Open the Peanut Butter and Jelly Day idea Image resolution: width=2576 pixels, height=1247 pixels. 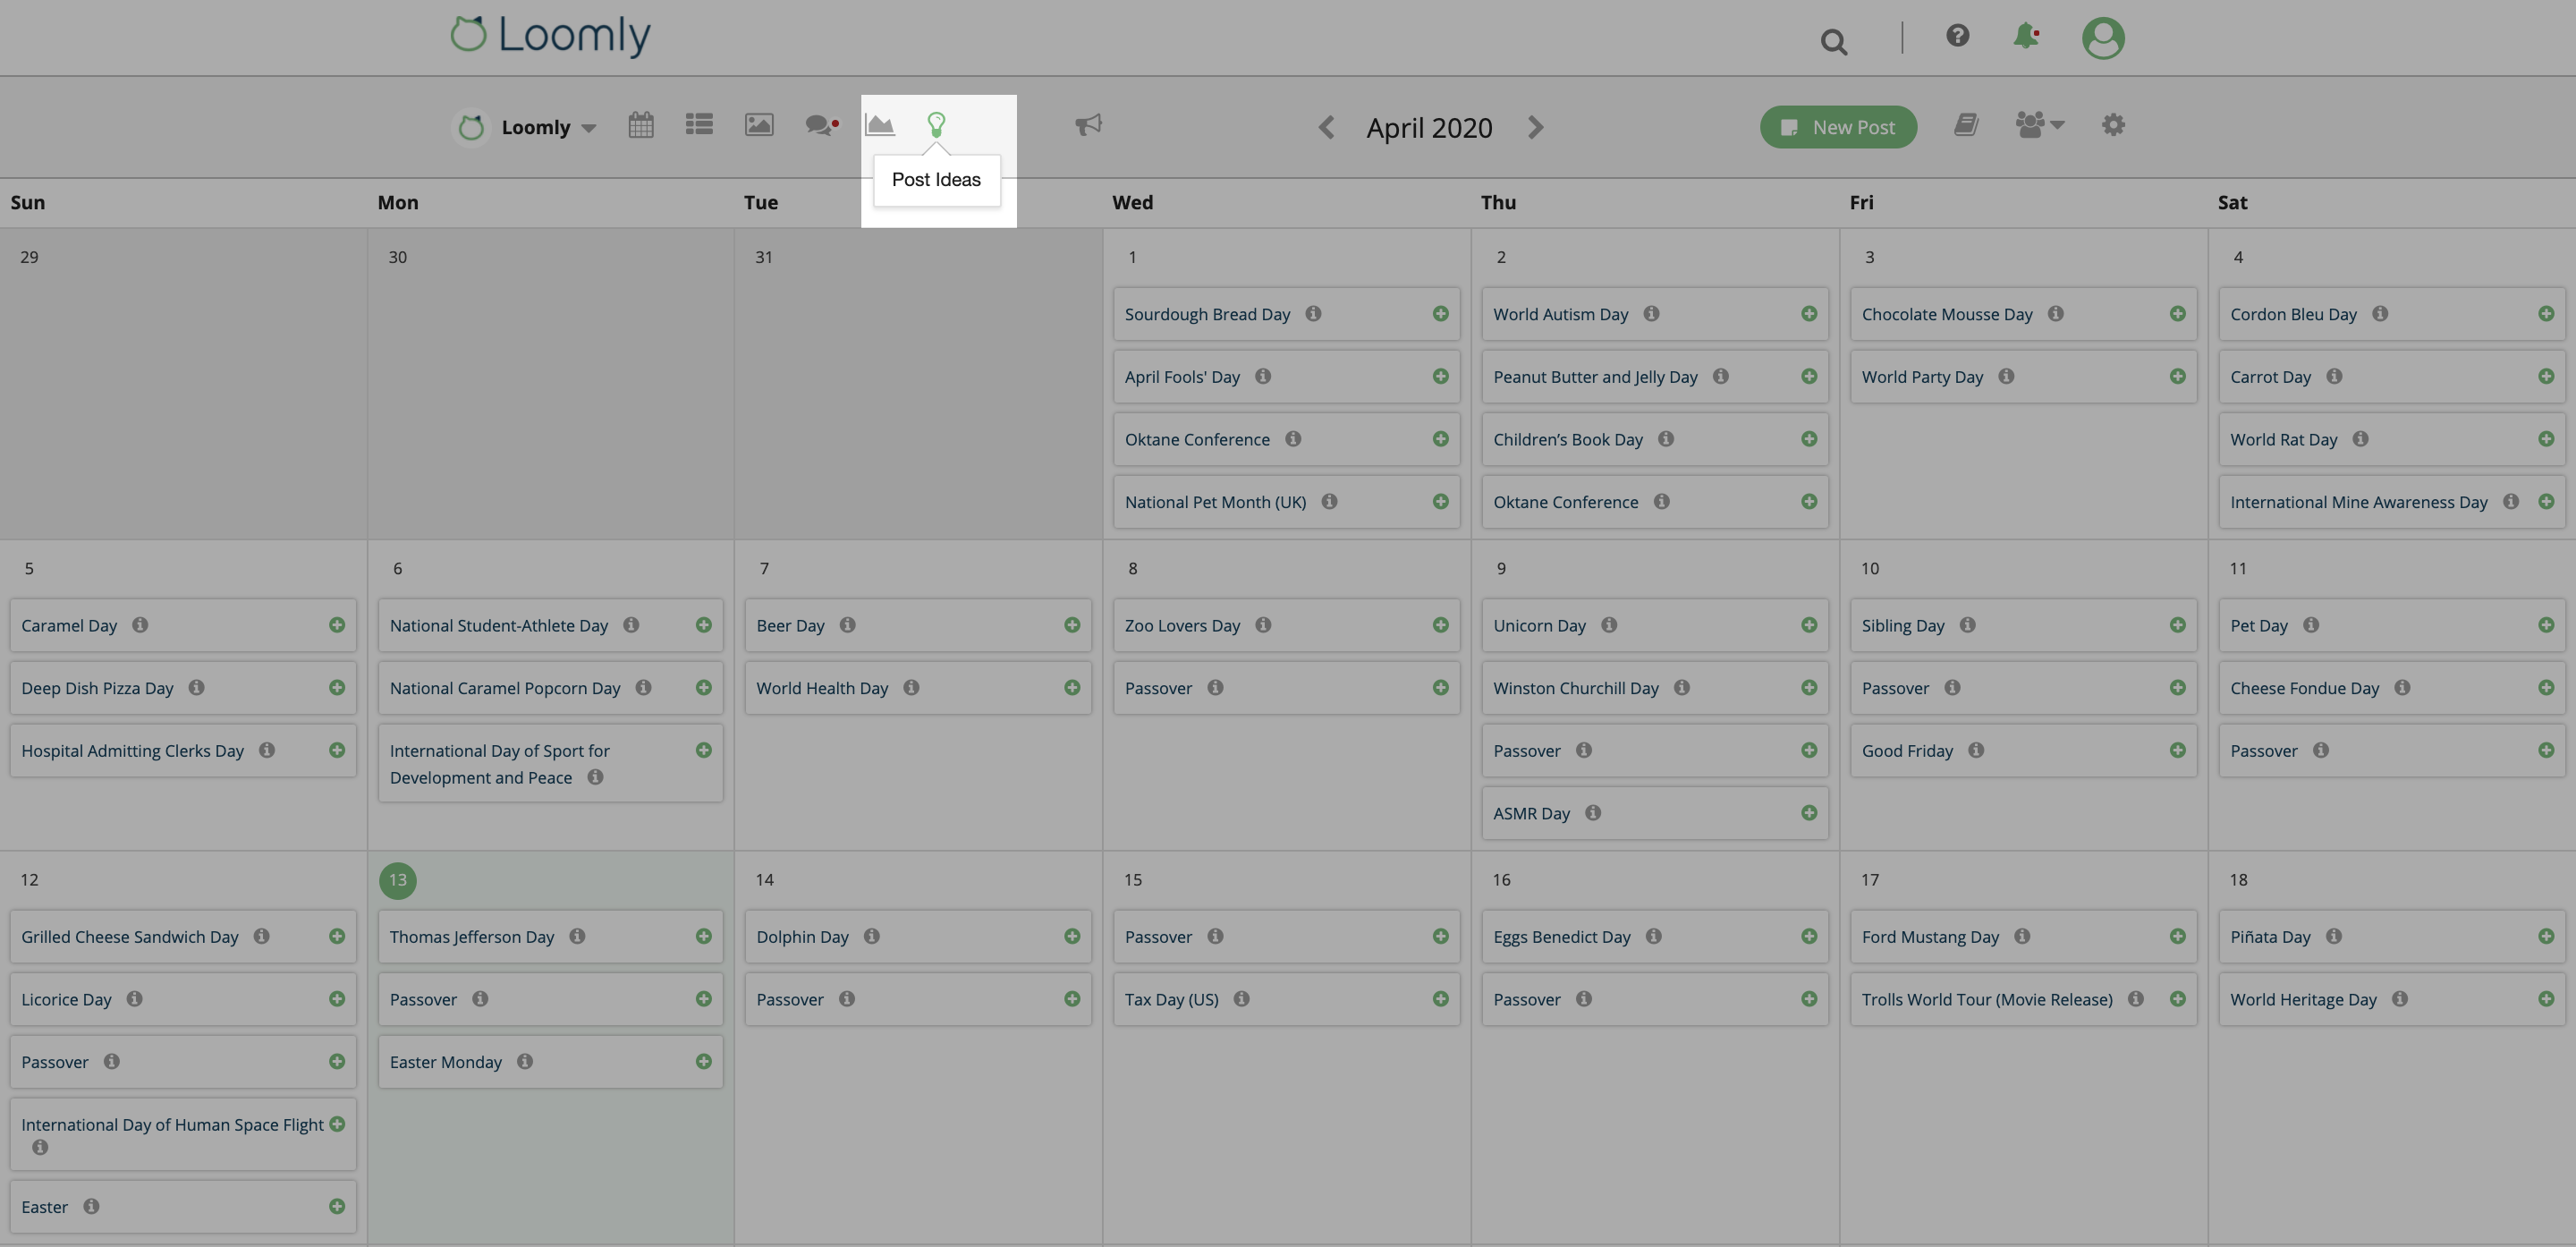tap(1655, 377)
